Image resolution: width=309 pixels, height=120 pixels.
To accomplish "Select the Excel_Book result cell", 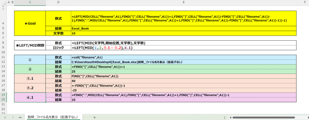I will [x=184, y=29].
